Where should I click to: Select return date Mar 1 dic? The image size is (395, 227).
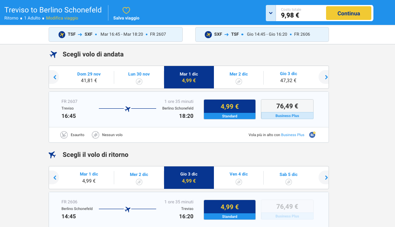click(x=89, y=178)
